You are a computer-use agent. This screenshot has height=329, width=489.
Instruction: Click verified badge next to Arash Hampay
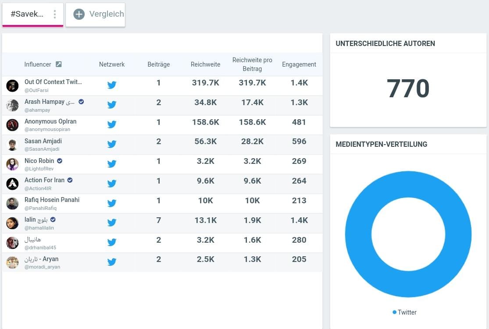pyautogui.click(x=81, y=102)
